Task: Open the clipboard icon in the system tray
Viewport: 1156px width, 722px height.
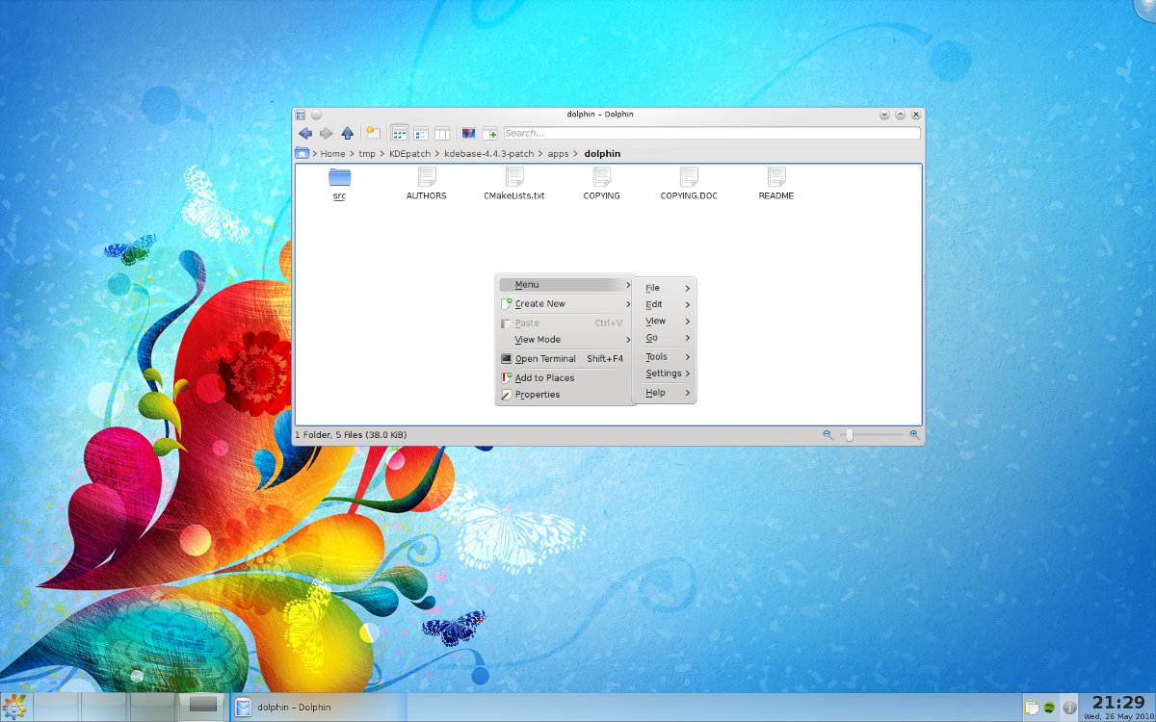Action: click(1032, 708)
